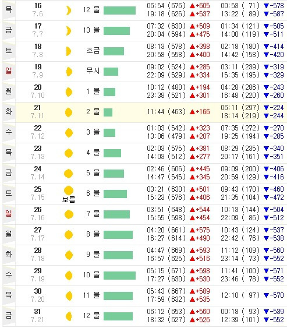Click high tide time 06:54 (676)
Viewport: 287px width, 328px height.
click(166, 6)
